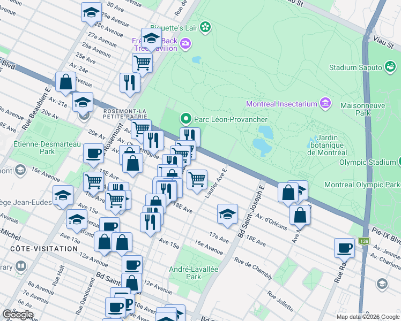Click school marker left of Bd Saint-Joseph E
The height and width of the screenshot is (321, 401).
pyautogui.click(x=227, y=214)
